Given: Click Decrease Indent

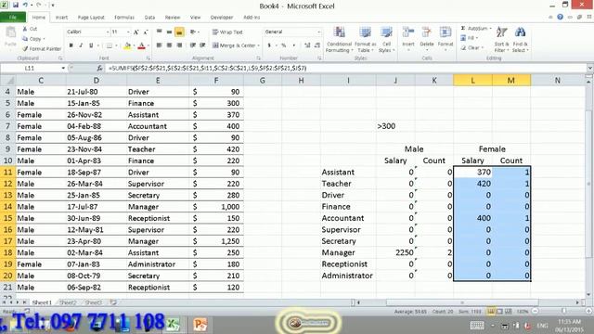Looking at the screenshot, I should (193, 45).
